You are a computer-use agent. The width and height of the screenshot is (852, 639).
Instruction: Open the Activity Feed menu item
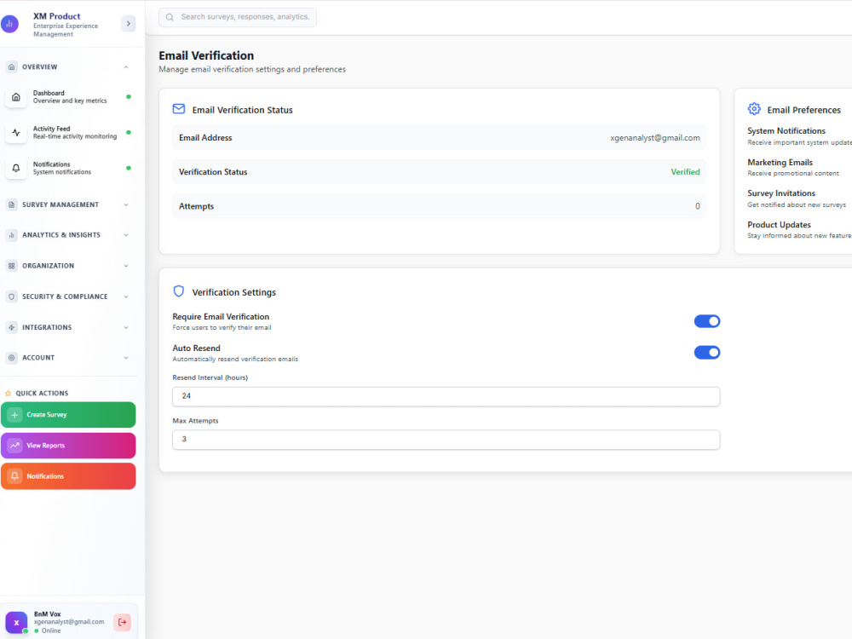pyautogui.click(x=69, y=133)
